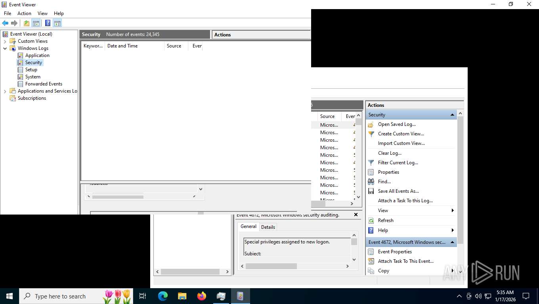539x304 pixels.
Task: Click Attach a Task To this Log... action
Action: [x=405, y=201]
